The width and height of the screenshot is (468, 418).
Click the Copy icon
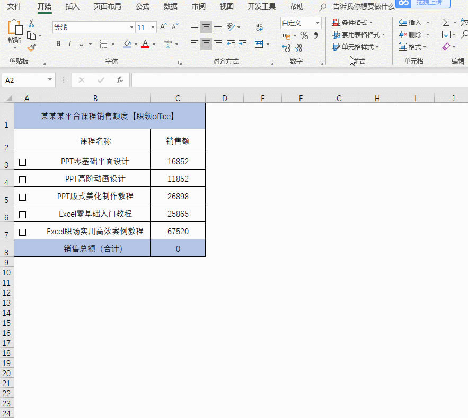coord(31,35)
